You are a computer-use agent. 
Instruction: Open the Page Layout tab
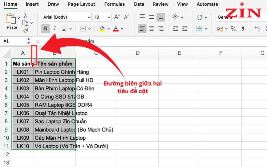pos(81,4)
